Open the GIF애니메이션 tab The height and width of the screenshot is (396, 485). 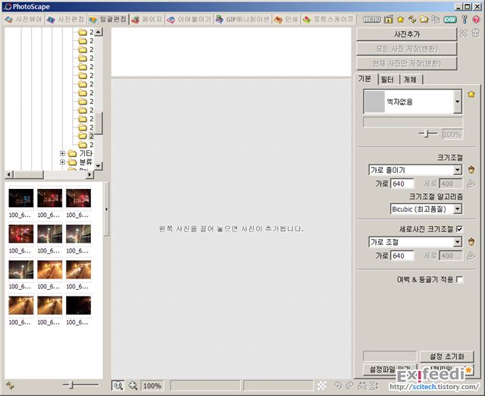click(242, 20)
